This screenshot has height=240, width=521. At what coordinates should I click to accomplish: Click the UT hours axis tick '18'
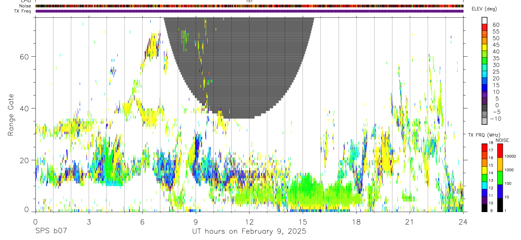point(356,221)
